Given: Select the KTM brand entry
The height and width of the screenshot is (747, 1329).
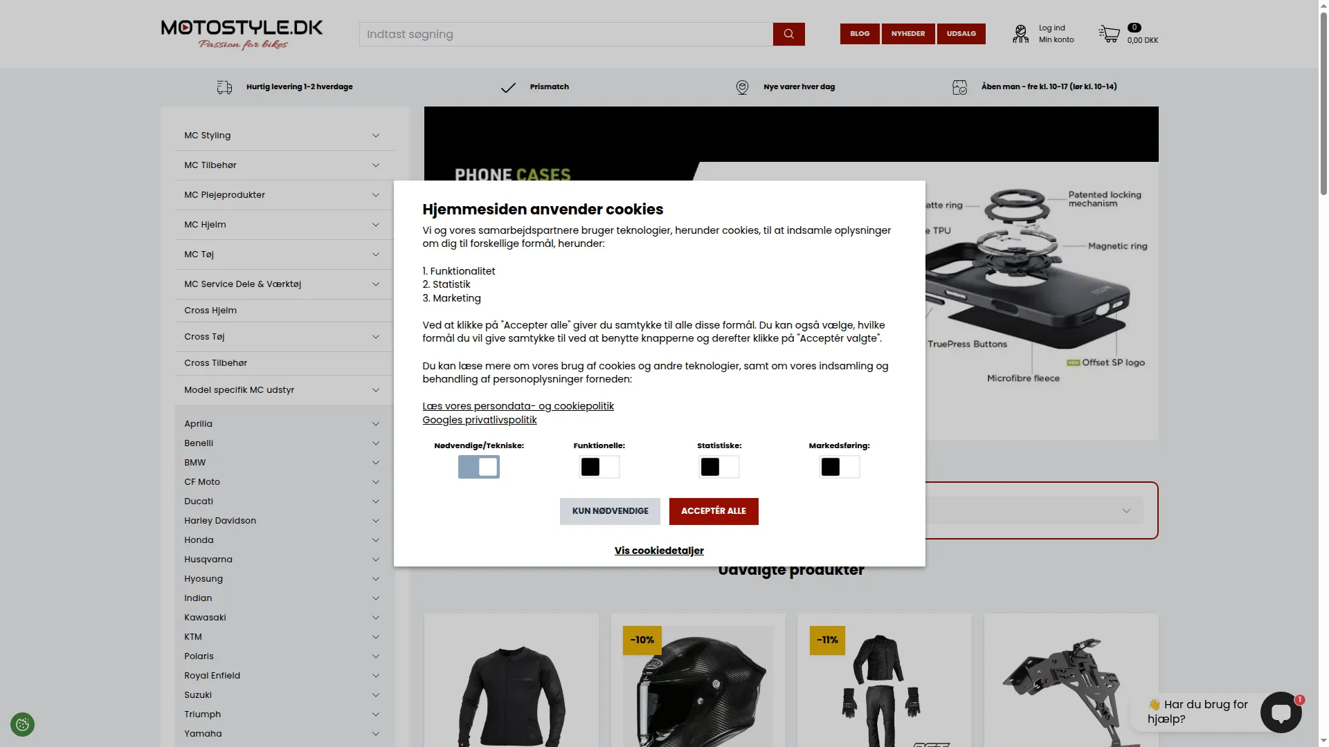Looking at the screenshot, I should click(193, 637).
